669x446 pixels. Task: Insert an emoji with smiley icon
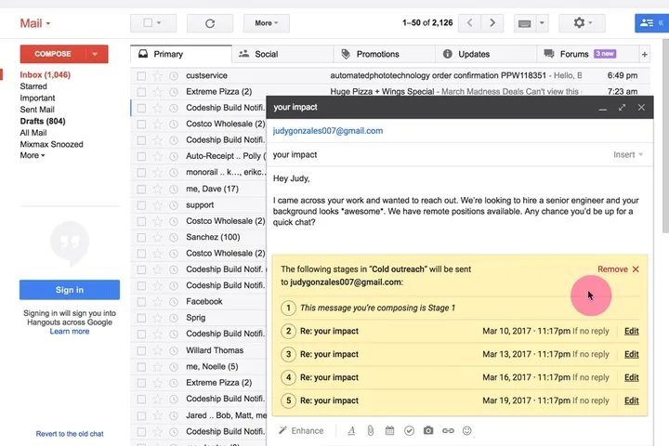tap(467, 430)
